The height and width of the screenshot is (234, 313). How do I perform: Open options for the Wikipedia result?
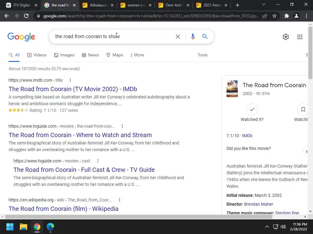tap(120, 200)
